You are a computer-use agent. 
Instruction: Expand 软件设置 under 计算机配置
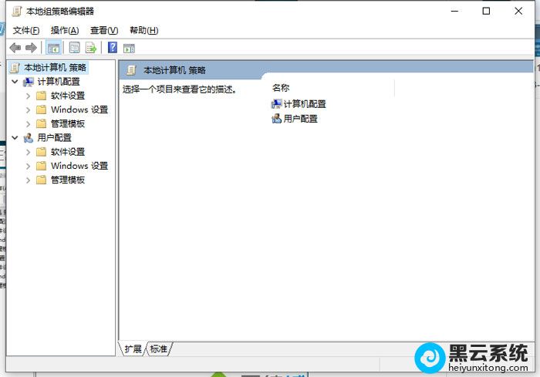[29, 96]
